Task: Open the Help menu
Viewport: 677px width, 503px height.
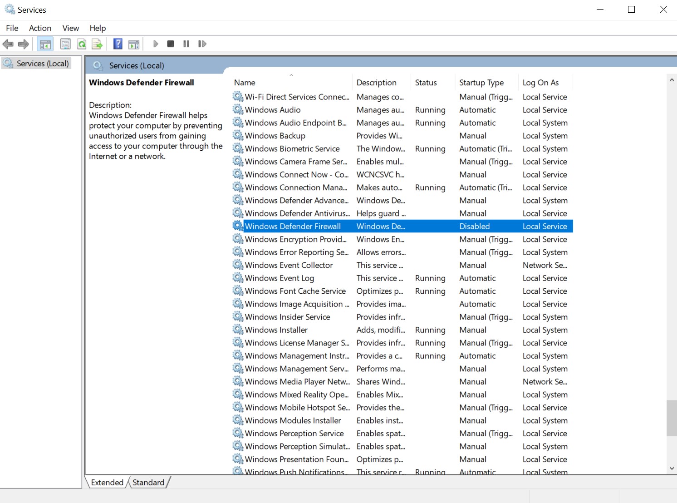Action: click(x=98, y=28)
